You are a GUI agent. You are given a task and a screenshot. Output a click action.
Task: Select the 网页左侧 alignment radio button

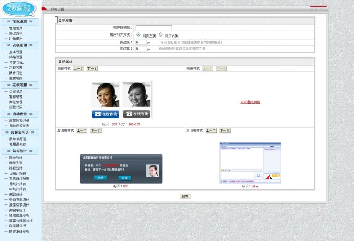click(x=138, y=34)
